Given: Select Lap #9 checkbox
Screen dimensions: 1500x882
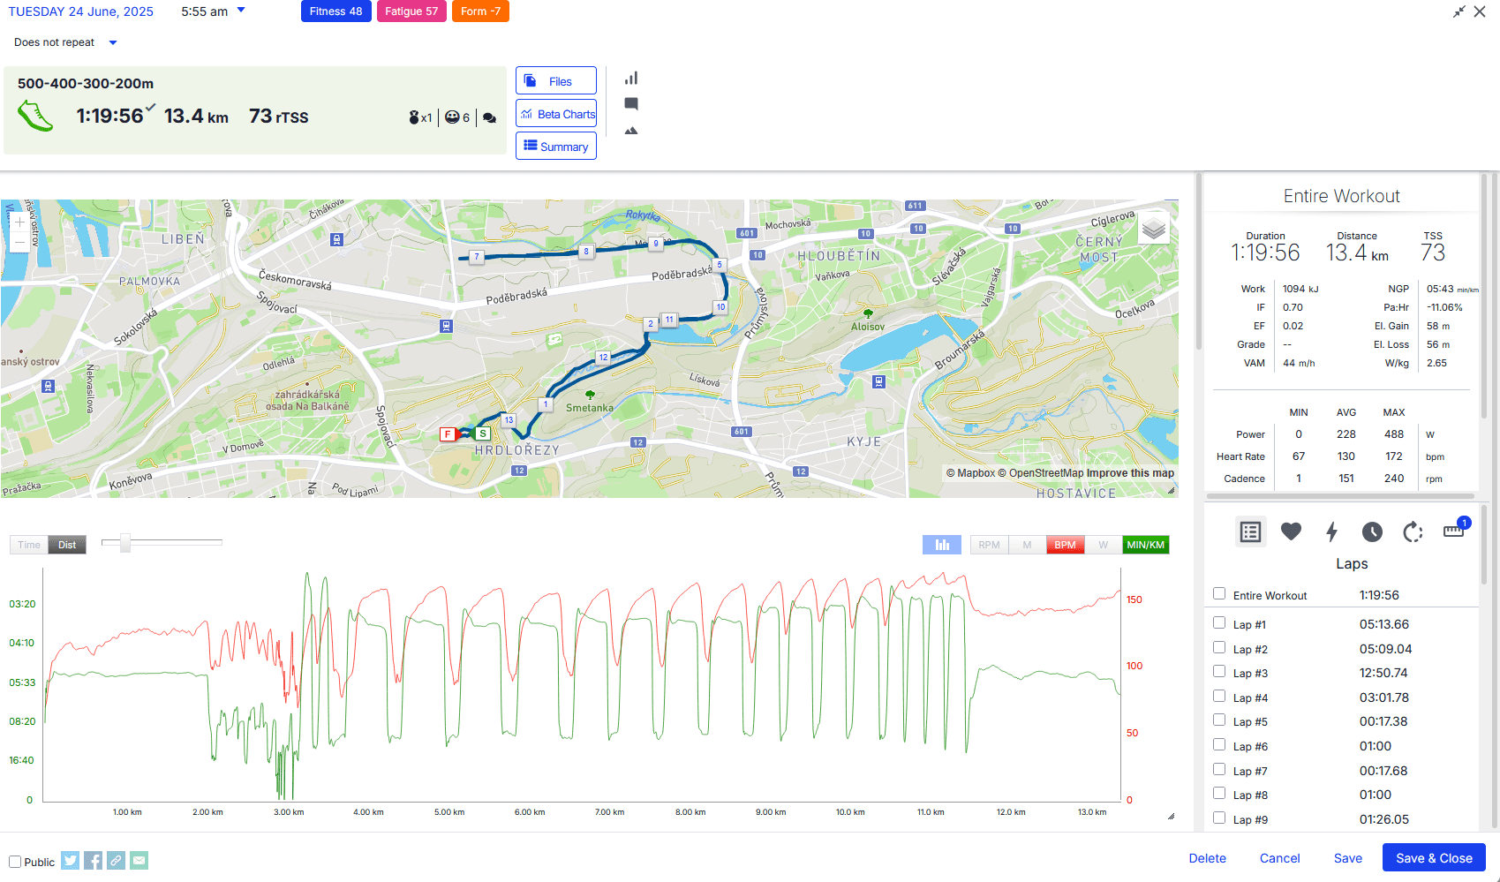Looking at the screenshot, I should pos(1219,818).
